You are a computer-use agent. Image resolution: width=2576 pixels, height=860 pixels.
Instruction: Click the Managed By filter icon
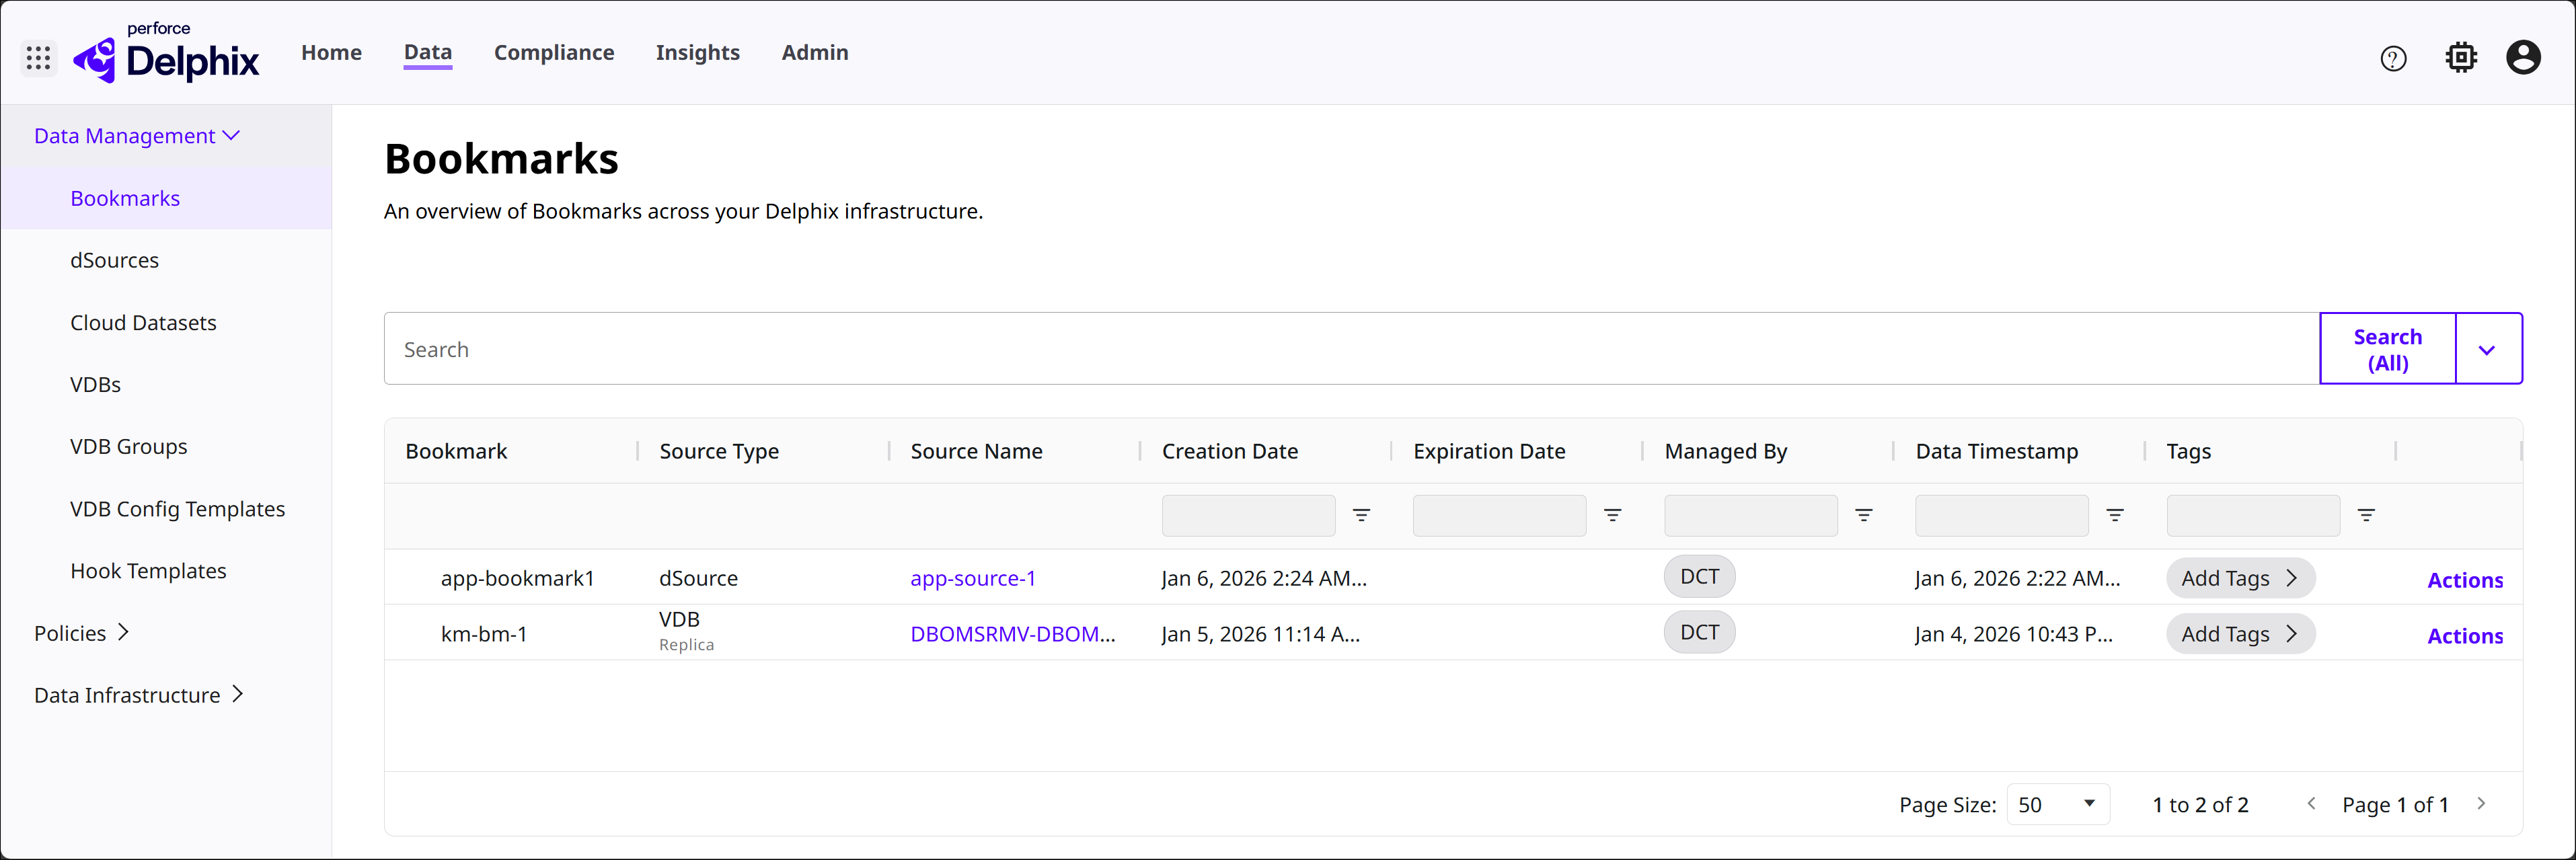[x=1863, y=515]
